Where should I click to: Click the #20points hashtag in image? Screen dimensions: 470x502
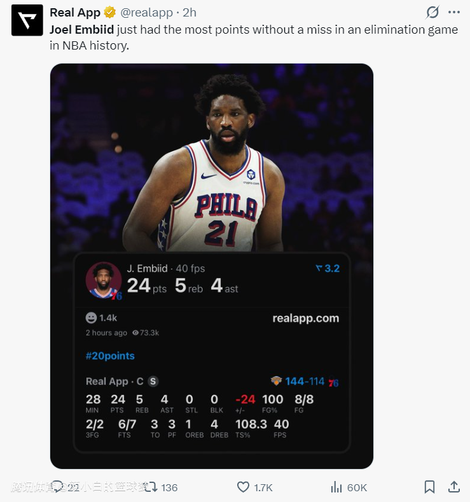(x=110, y=356)
